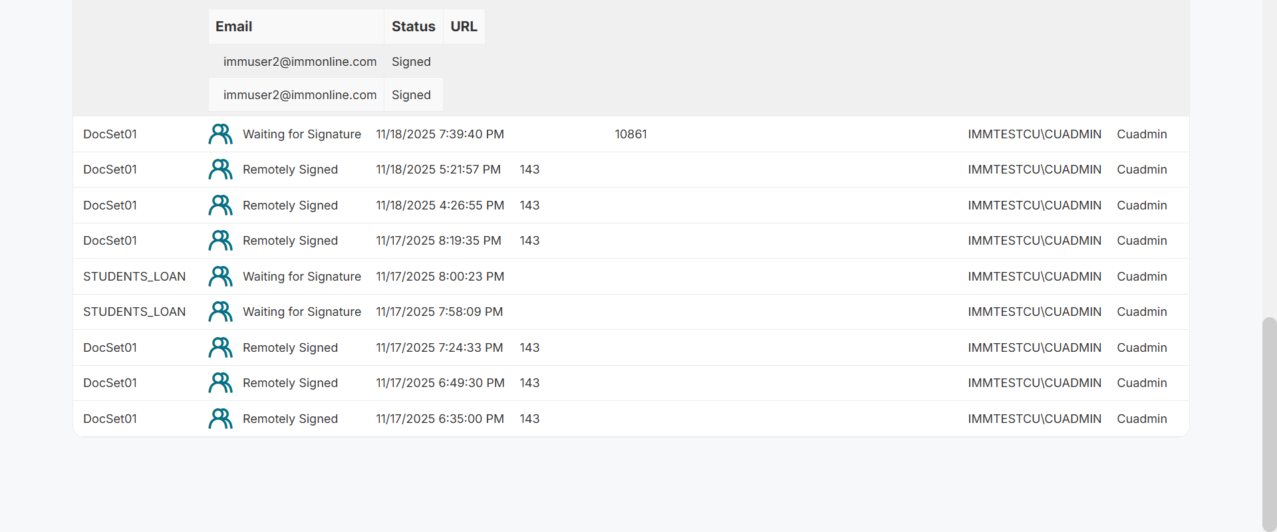Screen dimensions: 1277x532
Task: Click Waiting for Signature status at 7:58:09 PM
Action: click(x=302, y=312)
